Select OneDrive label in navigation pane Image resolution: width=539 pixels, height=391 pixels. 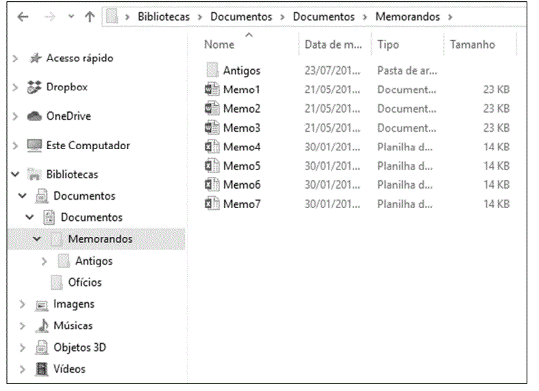[x=68, y=116]
